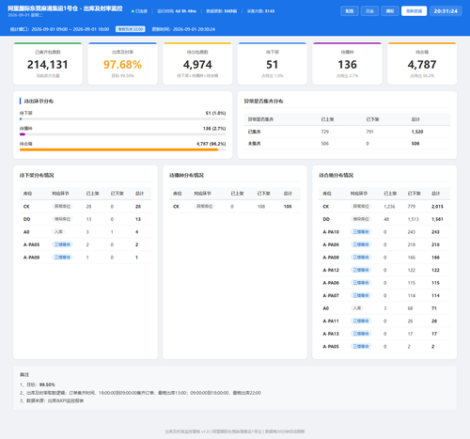The image size is (470, 439).
Task: Click the 未集齐 row in the exception table
Action: pyautogui.click(x=347, y=144)
